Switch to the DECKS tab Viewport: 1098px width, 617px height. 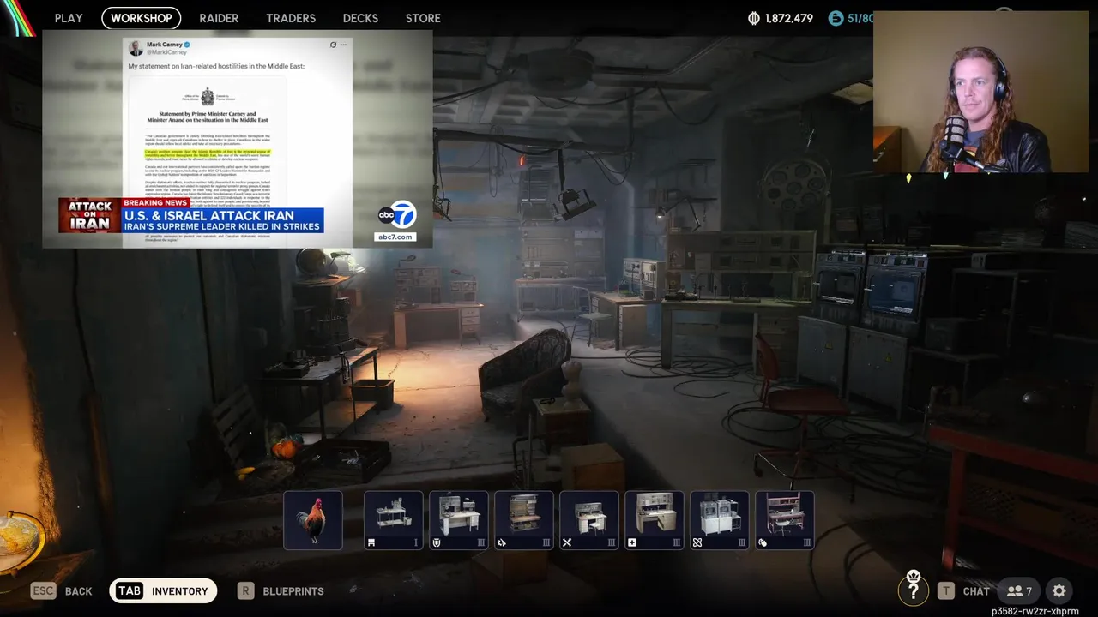point(360,18)
